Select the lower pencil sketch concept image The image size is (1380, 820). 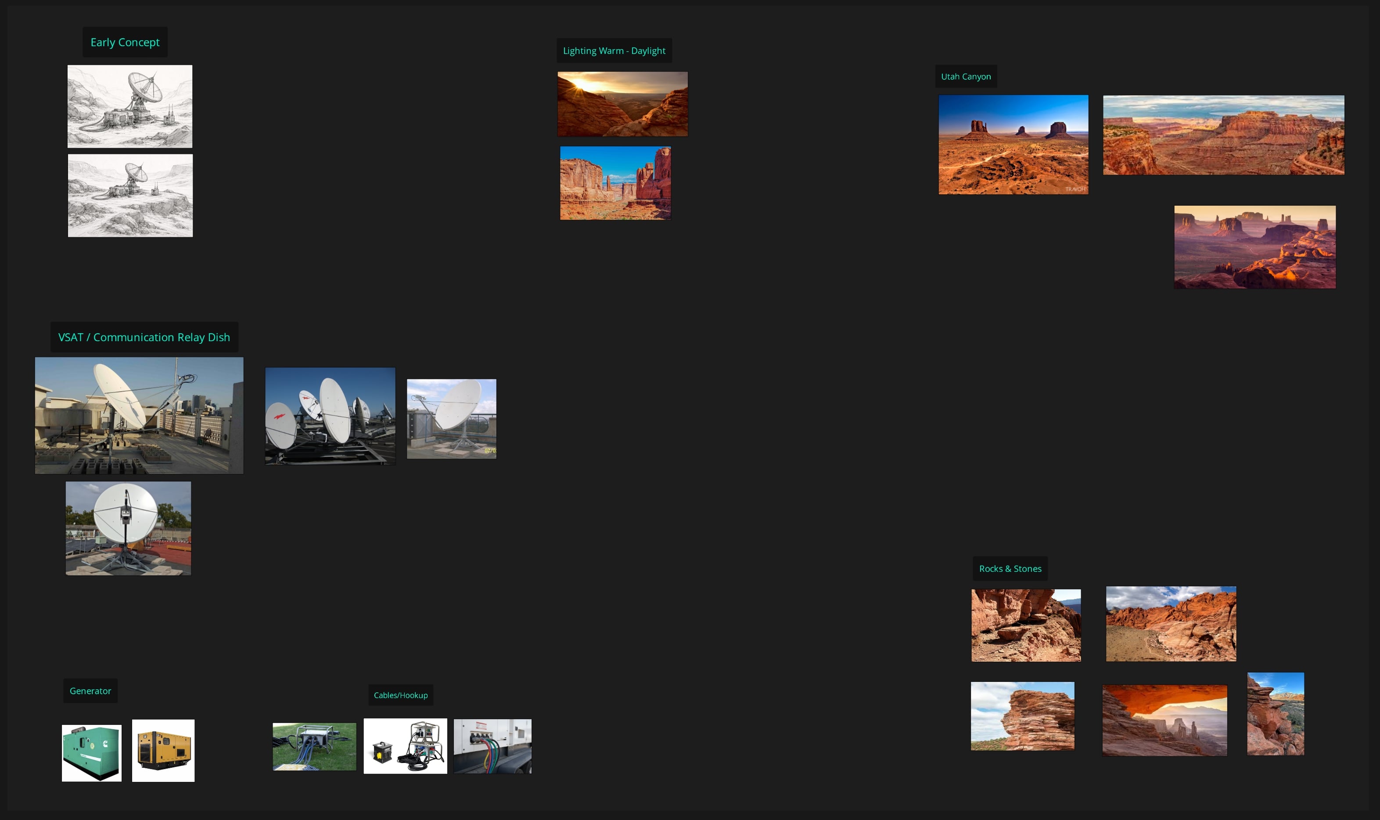(x=130, y=195)
